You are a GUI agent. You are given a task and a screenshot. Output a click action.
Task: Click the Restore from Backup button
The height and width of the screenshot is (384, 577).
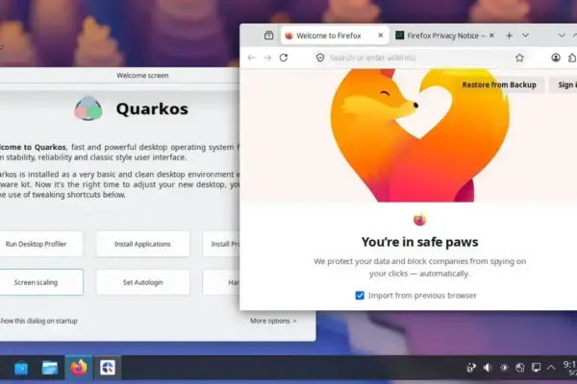pyautogui.click(x=499, y=84)
